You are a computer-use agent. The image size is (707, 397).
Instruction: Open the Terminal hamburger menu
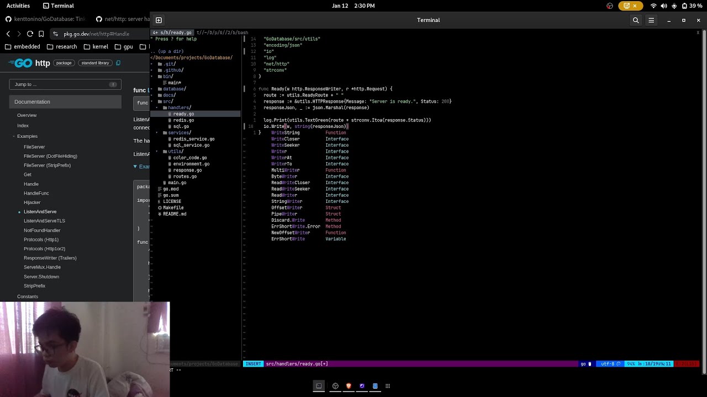point(651,20)
